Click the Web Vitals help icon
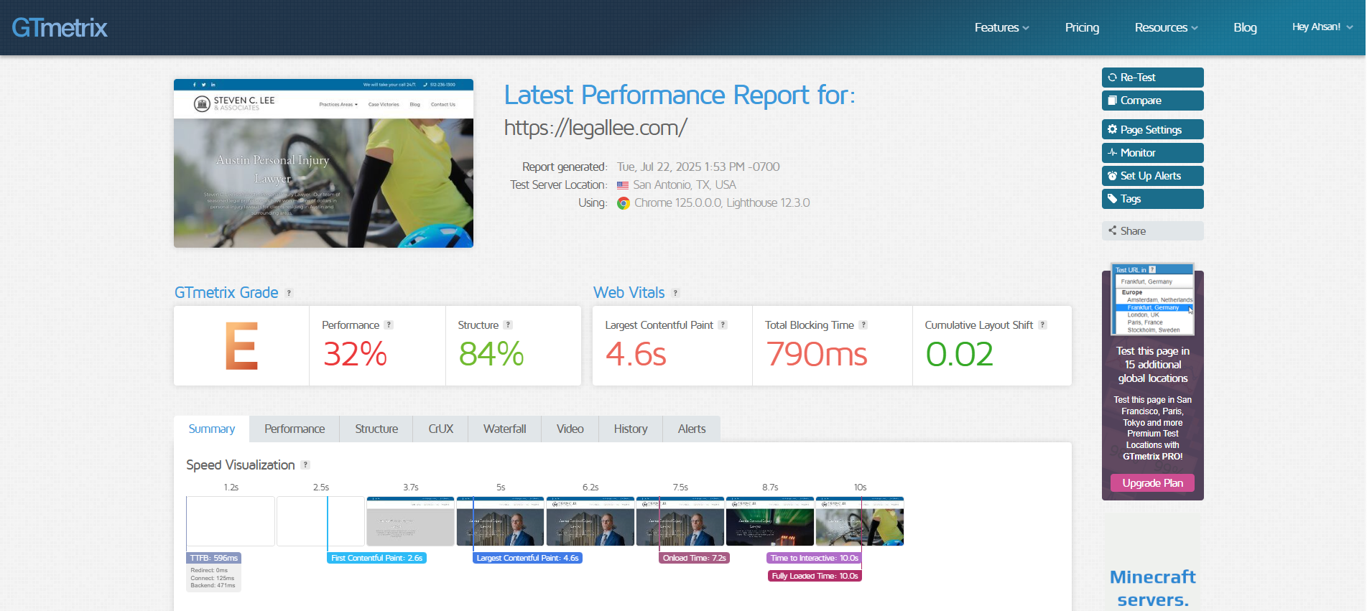 click(675, 293)
